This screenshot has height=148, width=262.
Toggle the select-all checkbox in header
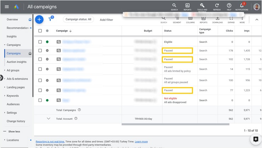tap(40, 31)
